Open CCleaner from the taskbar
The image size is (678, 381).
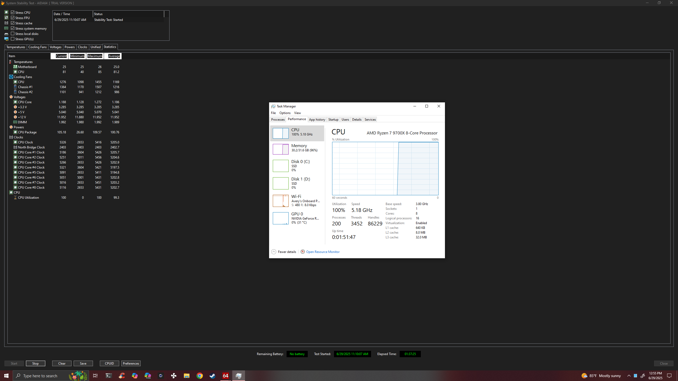122,376
